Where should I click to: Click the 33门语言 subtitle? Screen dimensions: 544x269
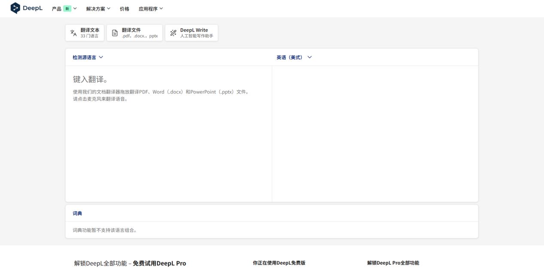click(89, 36)
